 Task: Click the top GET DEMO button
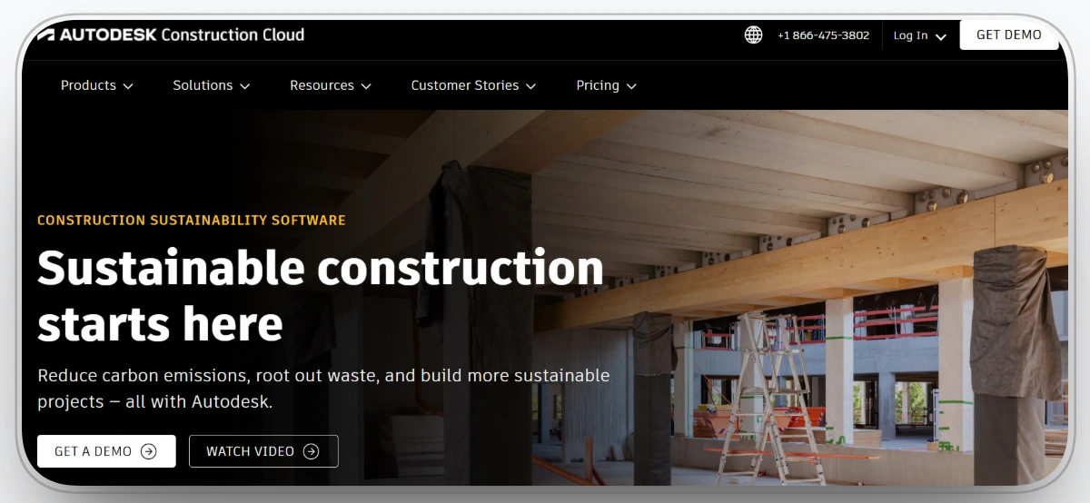pos(1009,35)
